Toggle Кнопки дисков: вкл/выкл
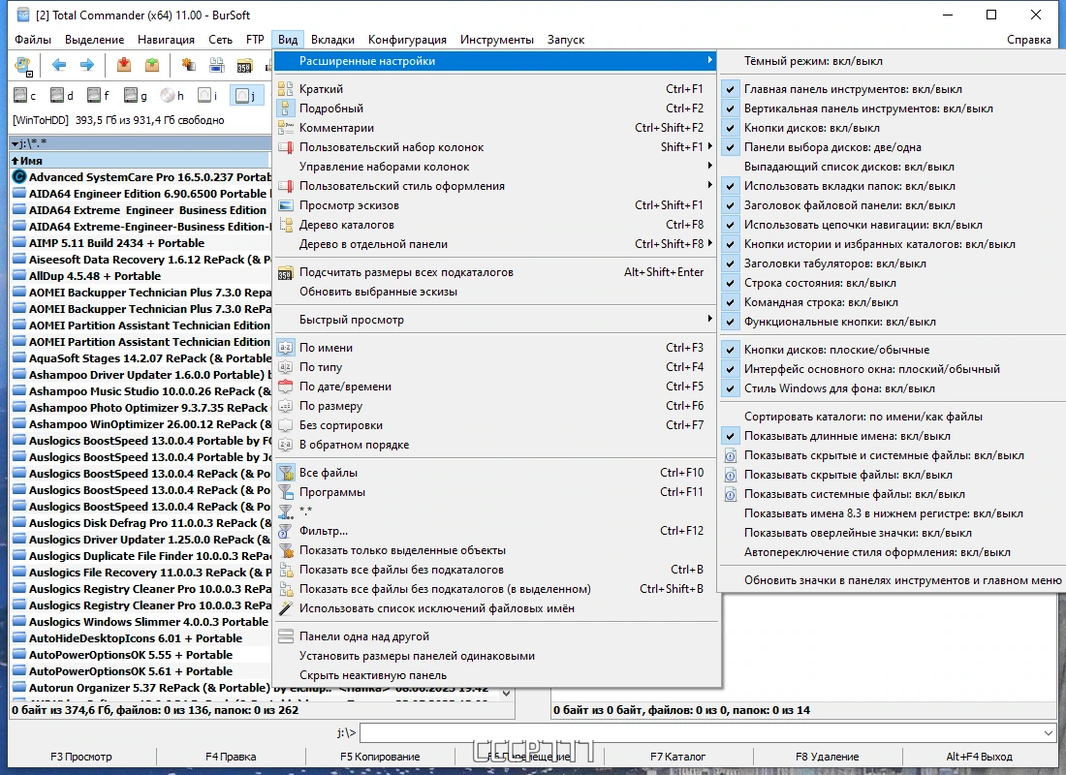Viewport: 1066px width, 775px height. 893,127
